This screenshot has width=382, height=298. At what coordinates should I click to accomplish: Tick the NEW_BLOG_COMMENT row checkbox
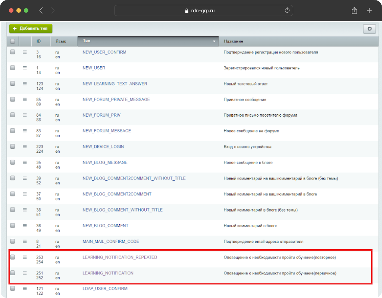13,225
